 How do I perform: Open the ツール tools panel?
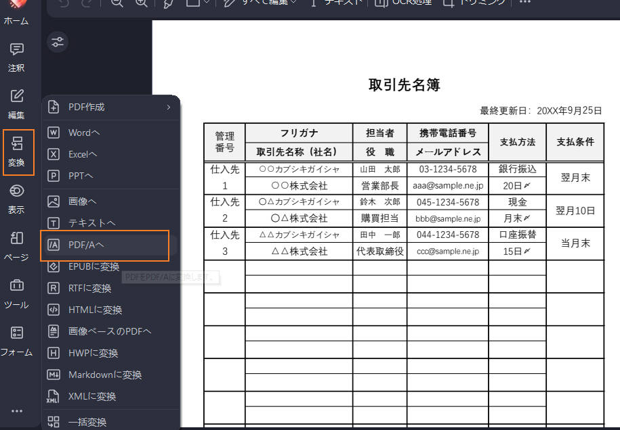pyautogui.click(x=17, y=291)
